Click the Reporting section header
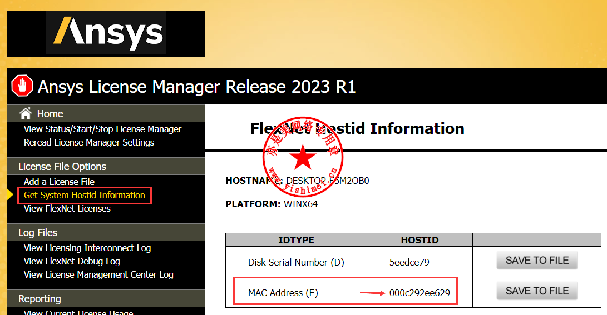The height and width of the screenshot is (315, 607). point(106,299)
